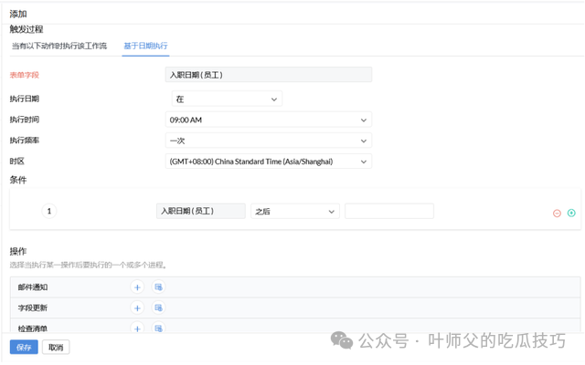Image resolution: width=585 pixels, height=365 pixels.
Task: Click the 表单字段 入职日期 (员工) field
Action: pyautogui.click(x=268, y=75)
